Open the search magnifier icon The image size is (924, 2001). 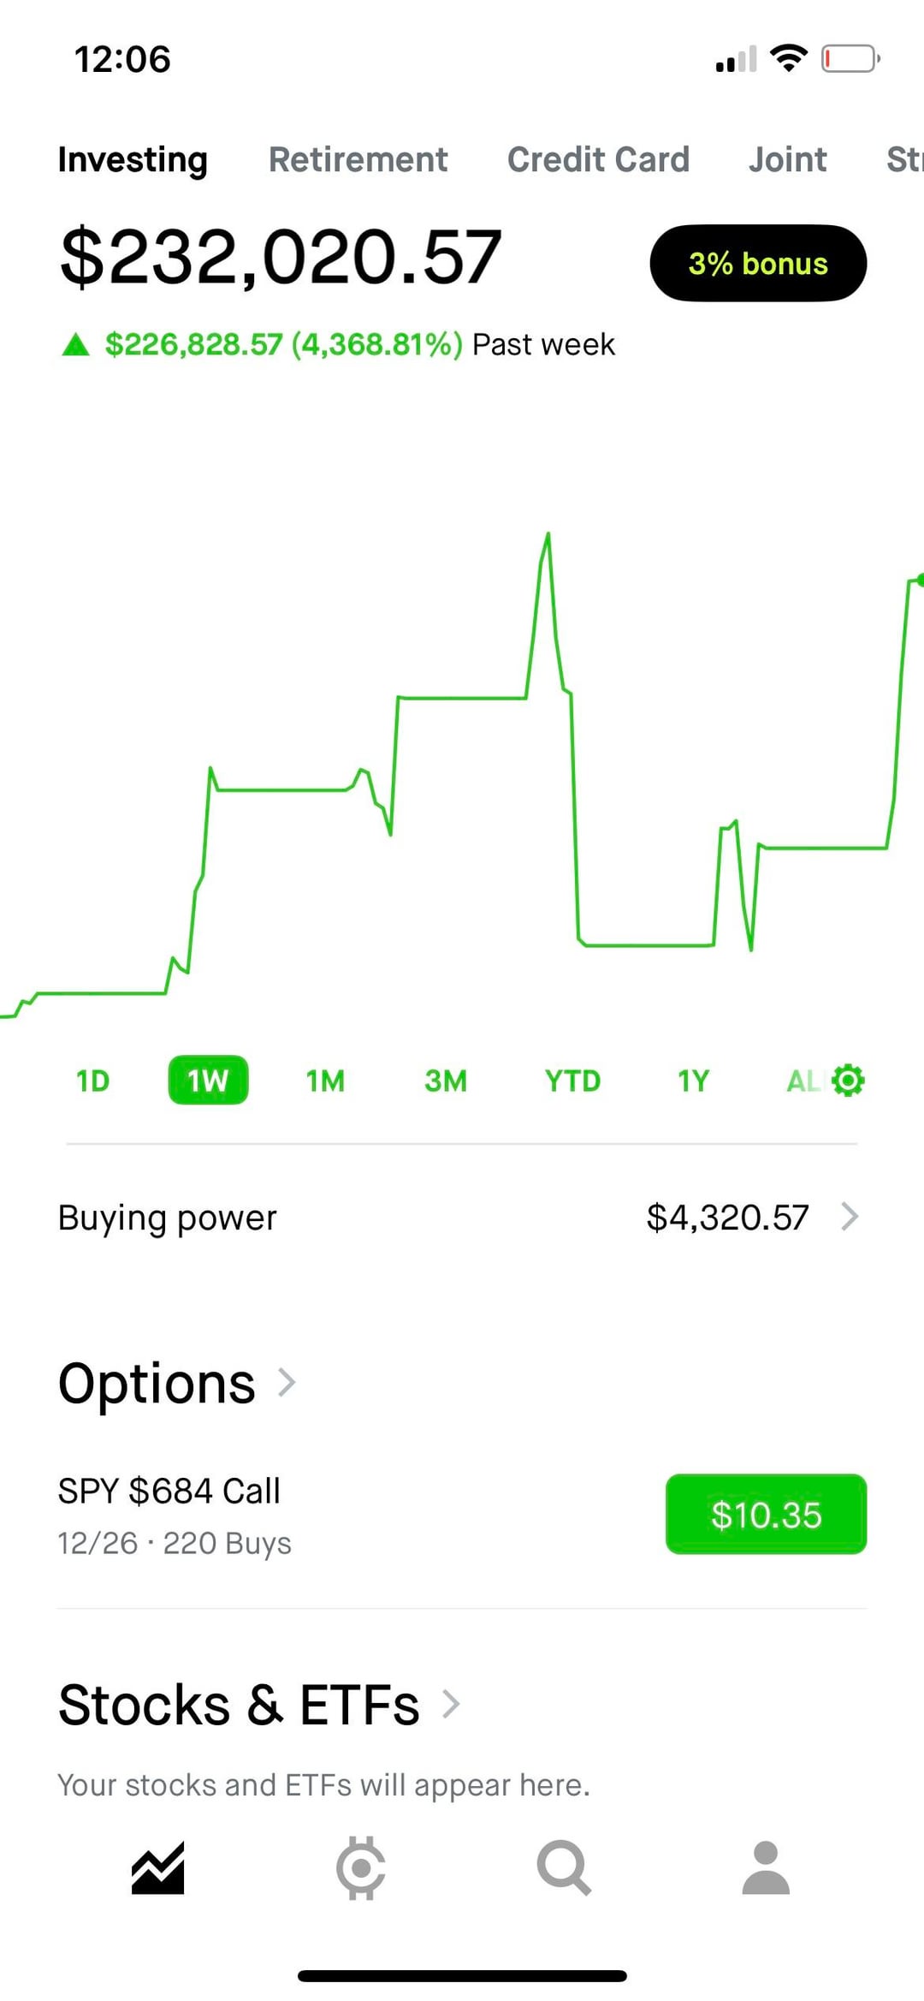[x=563, y=1867]
